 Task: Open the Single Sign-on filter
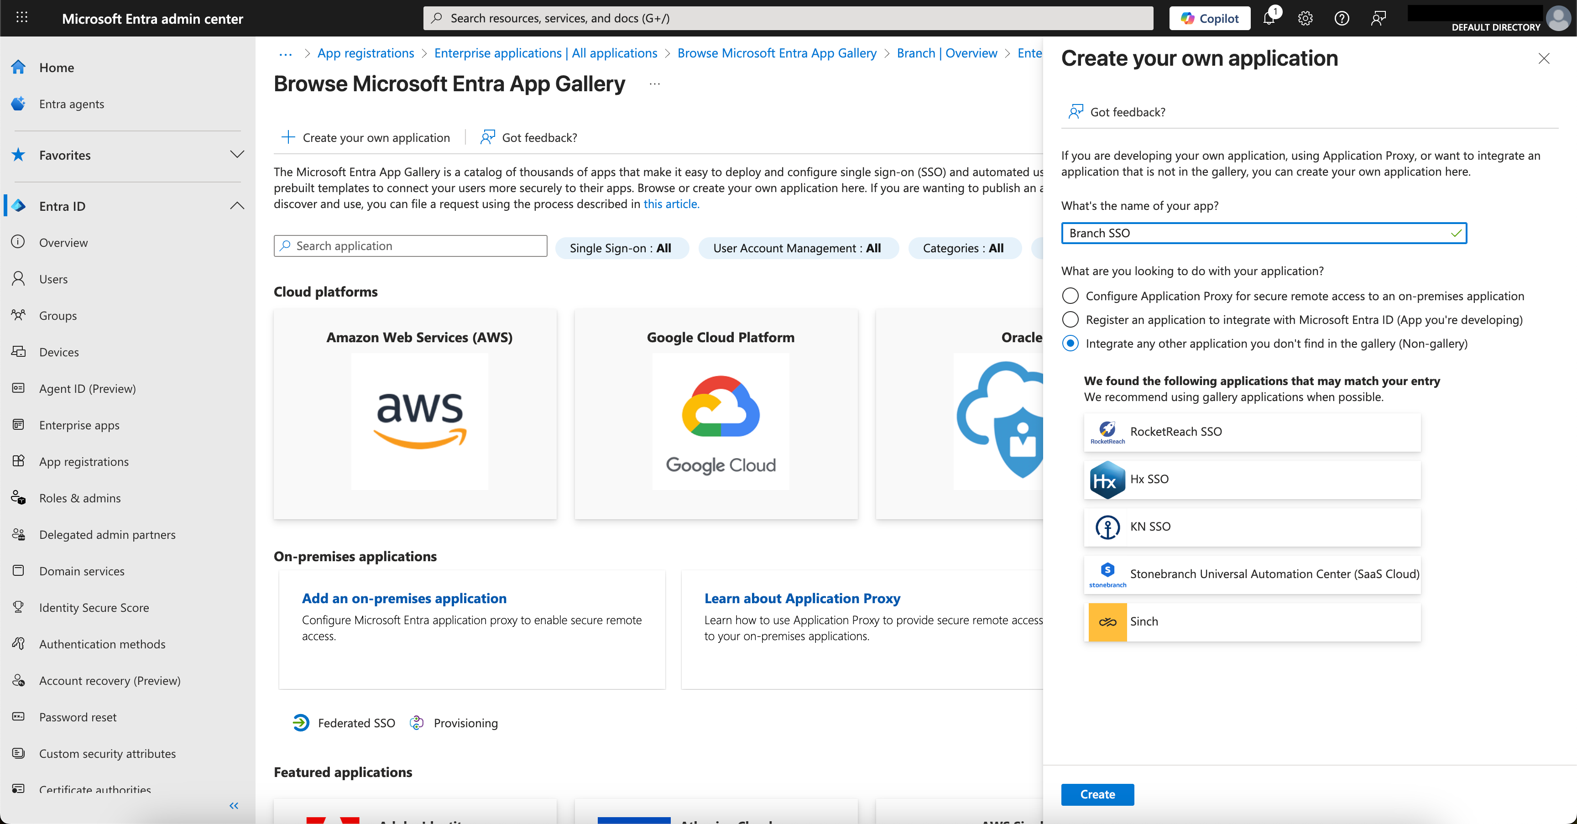(621, 248)
